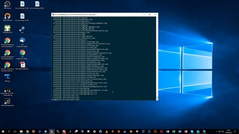The height and width of the screenshot is (134, 239).
Task: Open Skype from the taskbar
Action: [x=192, y=131]
